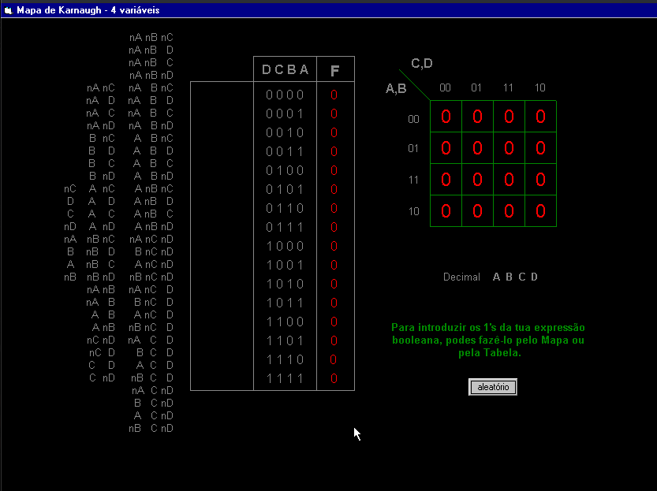657x491 pixels.
Task: Toggle F value for row 1010
Action: pyautogui.click(x=334, y=284)
